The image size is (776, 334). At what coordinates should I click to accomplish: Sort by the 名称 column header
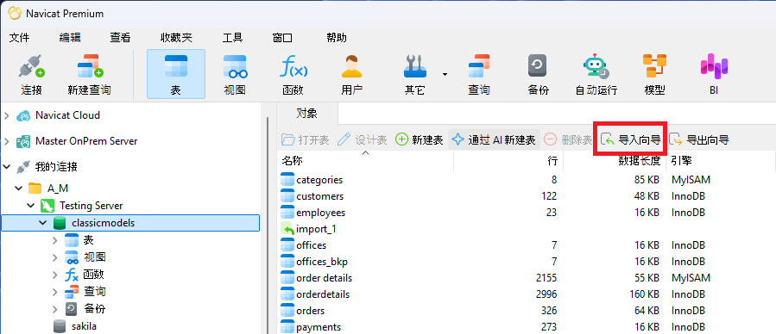365,161
